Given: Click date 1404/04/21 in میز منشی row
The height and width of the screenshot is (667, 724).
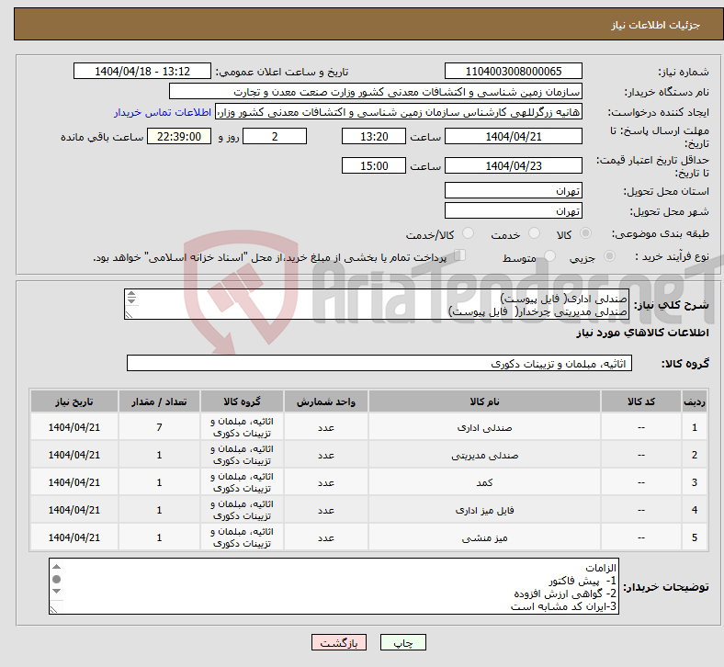Looking at the screenshot, I should 74,537.
